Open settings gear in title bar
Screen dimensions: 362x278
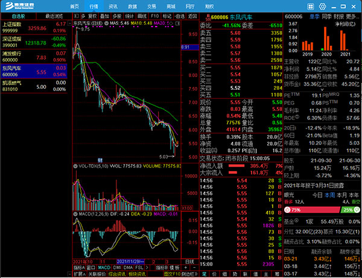[322, 7]
